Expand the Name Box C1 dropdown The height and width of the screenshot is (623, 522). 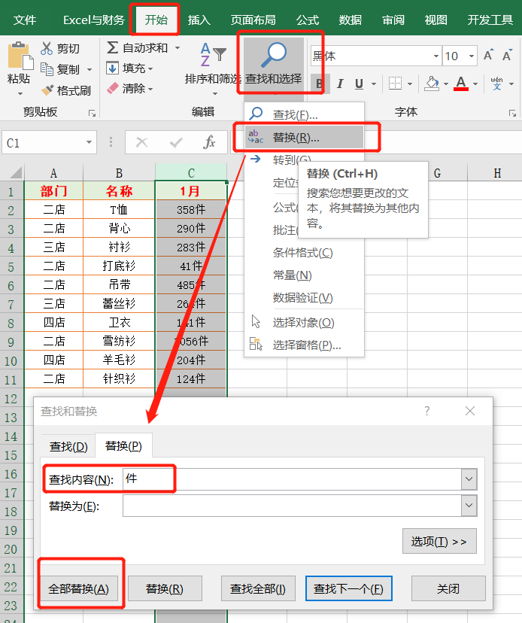tap(89, 142)
